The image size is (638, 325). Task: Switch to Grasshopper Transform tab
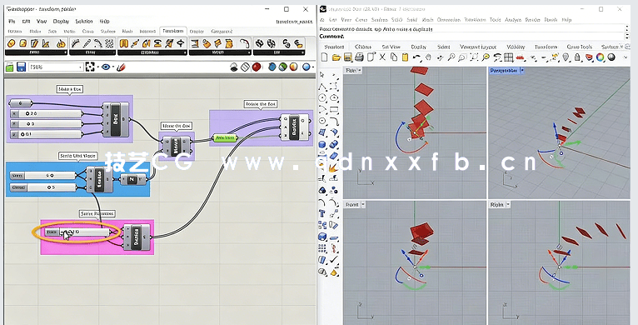[x=173, y=32]
